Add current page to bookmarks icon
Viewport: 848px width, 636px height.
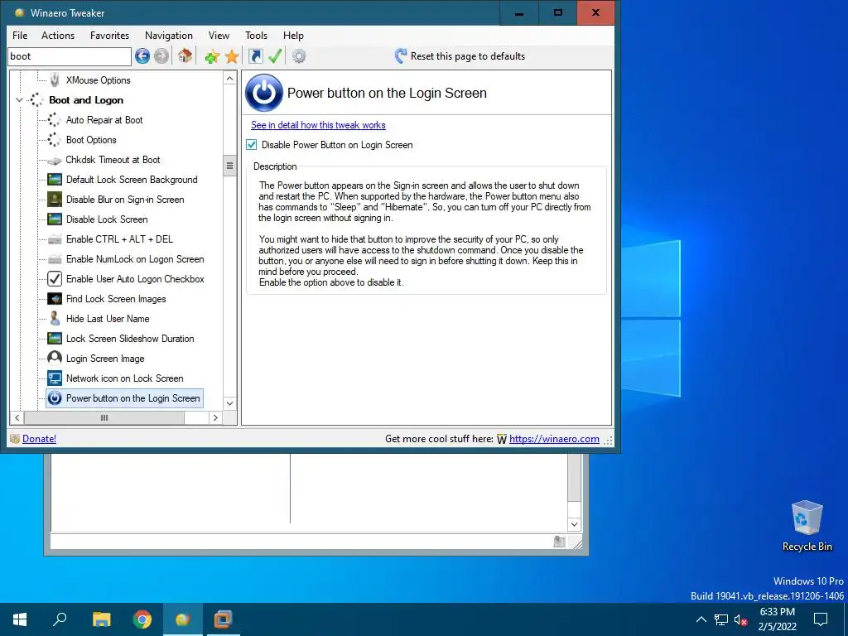(x=212, y=55)
